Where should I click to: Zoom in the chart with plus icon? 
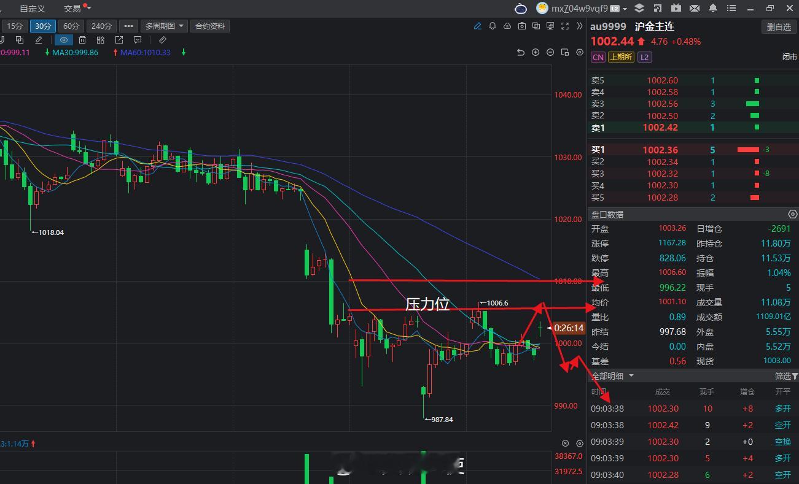coord(536,53)
